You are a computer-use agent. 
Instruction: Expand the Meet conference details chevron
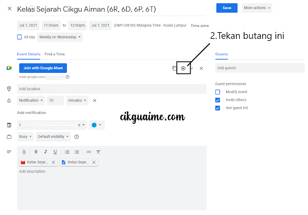click(x=192, y=68)
